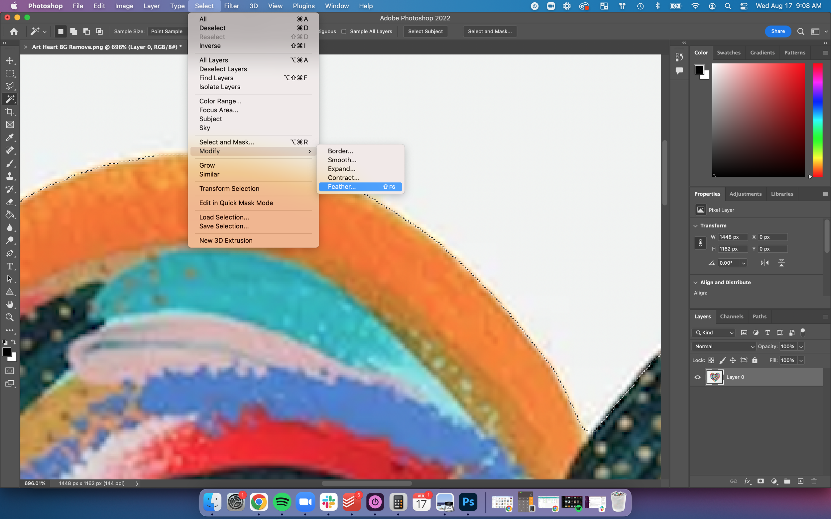Click the blue Share button
The height and width of the screenshot is (519, 831).
(777, 31)
